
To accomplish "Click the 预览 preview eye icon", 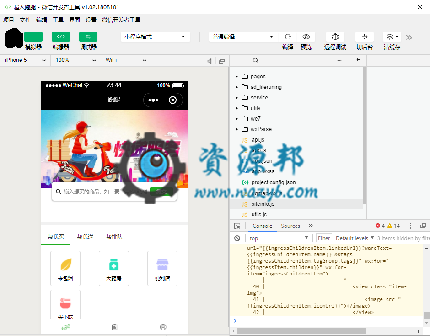I will coord(306,37).
